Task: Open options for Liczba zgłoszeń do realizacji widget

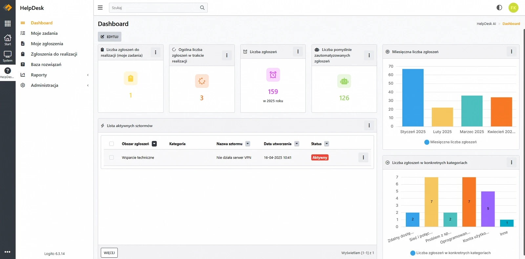Action: point(156,52)
